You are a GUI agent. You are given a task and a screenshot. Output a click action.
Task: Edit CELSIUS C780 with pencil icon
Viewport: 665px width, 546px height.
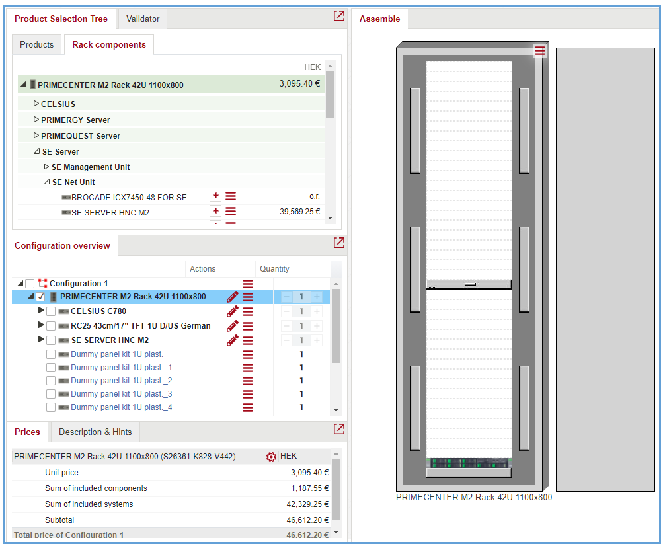click(233, 311)
